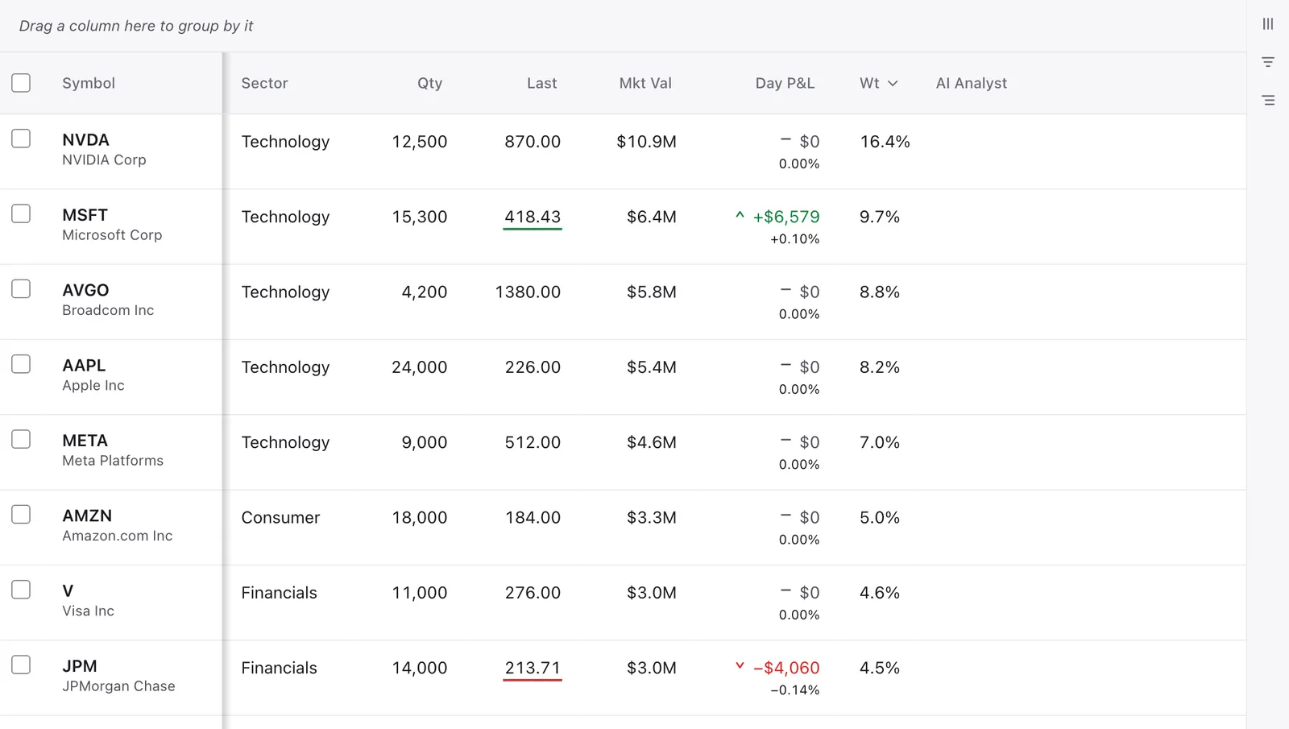This screenshot has width=1289, height=729.
Task: Check the AVGO row checkbox
Action: click(x=21, y=289)
